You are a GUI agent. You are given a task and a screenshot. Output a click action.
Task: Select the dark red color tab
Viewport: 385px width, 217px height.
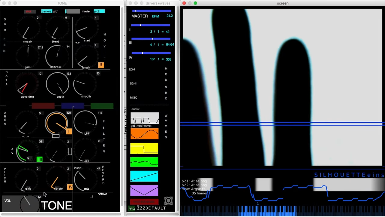(x=43, y=106)
